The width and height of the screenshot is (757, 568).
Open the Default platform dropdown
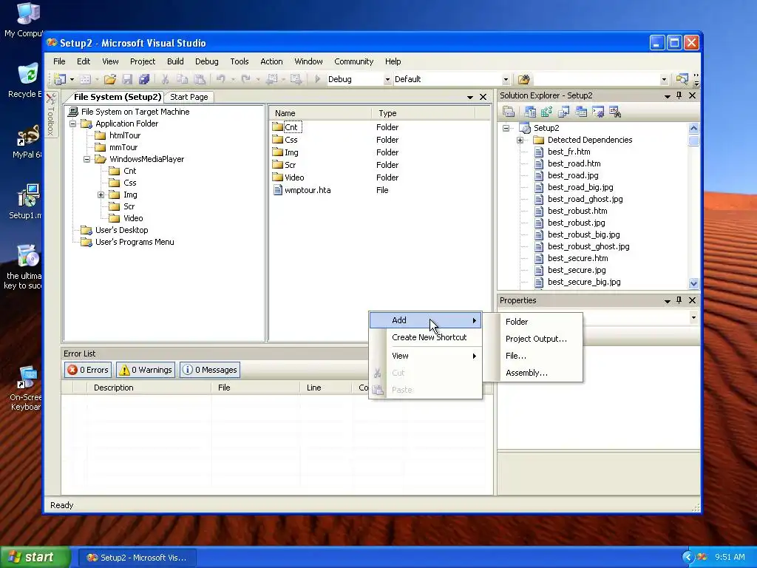click(506, 80)
